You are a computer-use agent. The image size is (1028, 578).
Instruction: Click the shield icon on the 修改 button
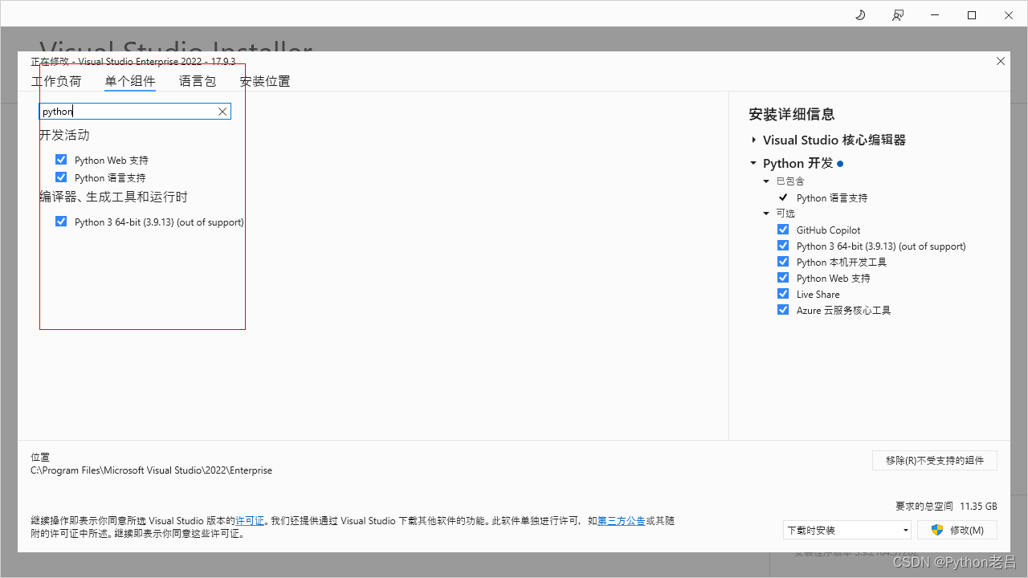(937, 530)
